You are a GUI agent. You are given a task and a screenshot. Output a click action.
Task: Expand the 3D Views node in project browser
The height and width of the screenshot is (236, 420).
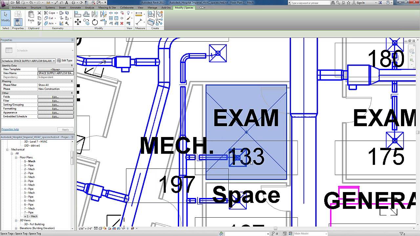click(16, 220)
